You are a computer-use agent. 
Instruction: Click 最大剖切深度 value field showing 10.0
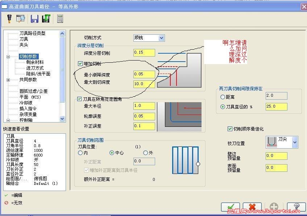[144, 84]
